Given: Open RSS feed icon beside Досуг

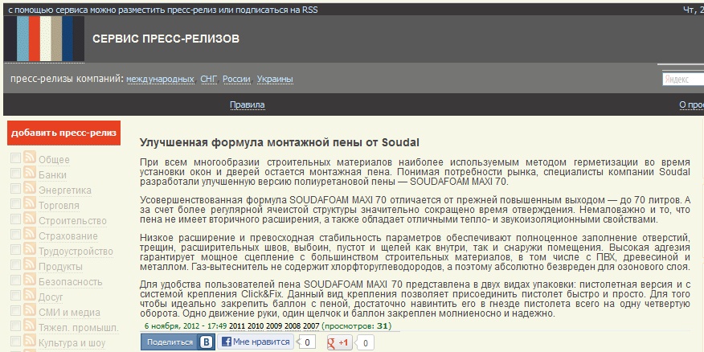Looking at the screenshot, I should 30,294.
